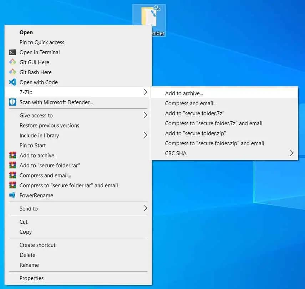Choose WinRAR Add to archive... entry
This screenshot has height=289, width=305.
point(78,156)
